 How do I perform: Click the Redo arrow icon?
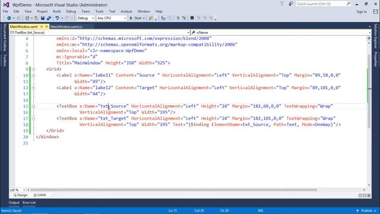point(67,18)
